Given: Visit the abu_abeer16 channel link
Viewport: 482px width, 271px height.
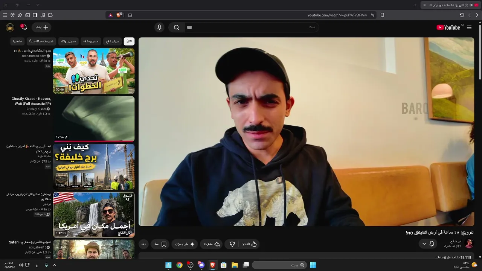Looking at the screenshot, I should (38, 247).
